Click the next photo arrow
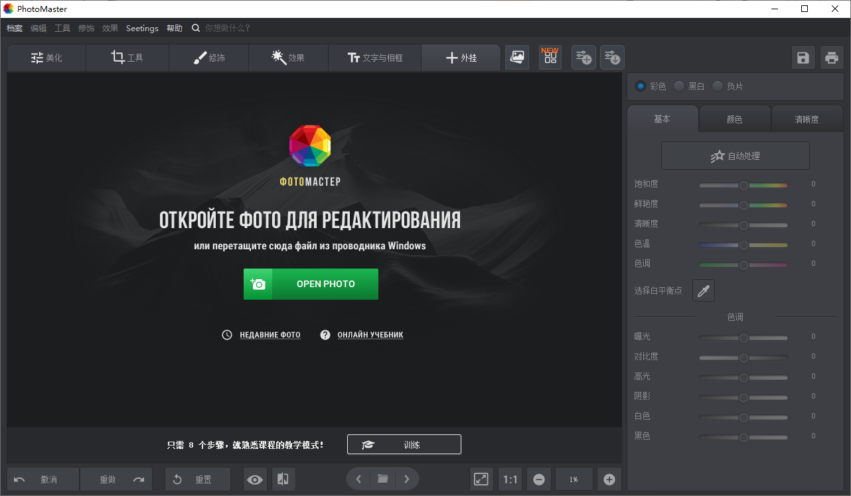This screenshot has width=851, height=496. point(408,479)
